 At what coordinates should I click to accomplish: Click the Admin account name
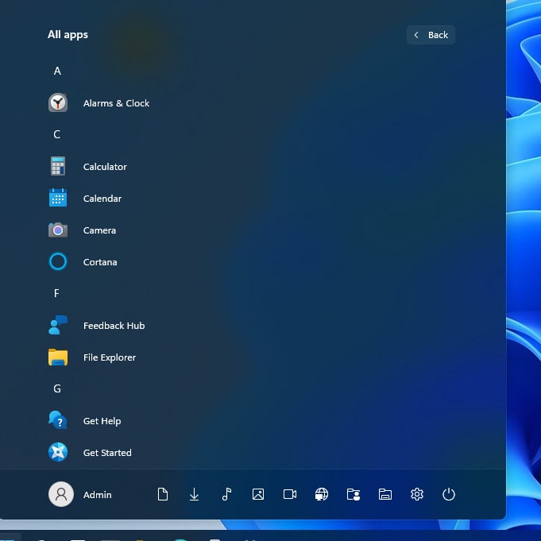[x=97, y=495]
